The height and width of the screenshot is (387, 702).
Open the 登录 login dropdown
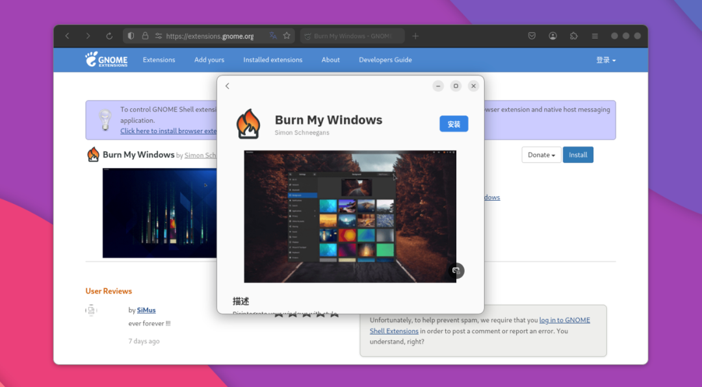click(x=606, y=60)
